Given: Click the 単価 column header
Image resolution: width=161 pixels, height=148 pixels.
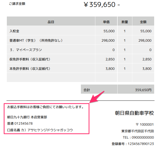Looking at the screenshot, I should (106, 22).
